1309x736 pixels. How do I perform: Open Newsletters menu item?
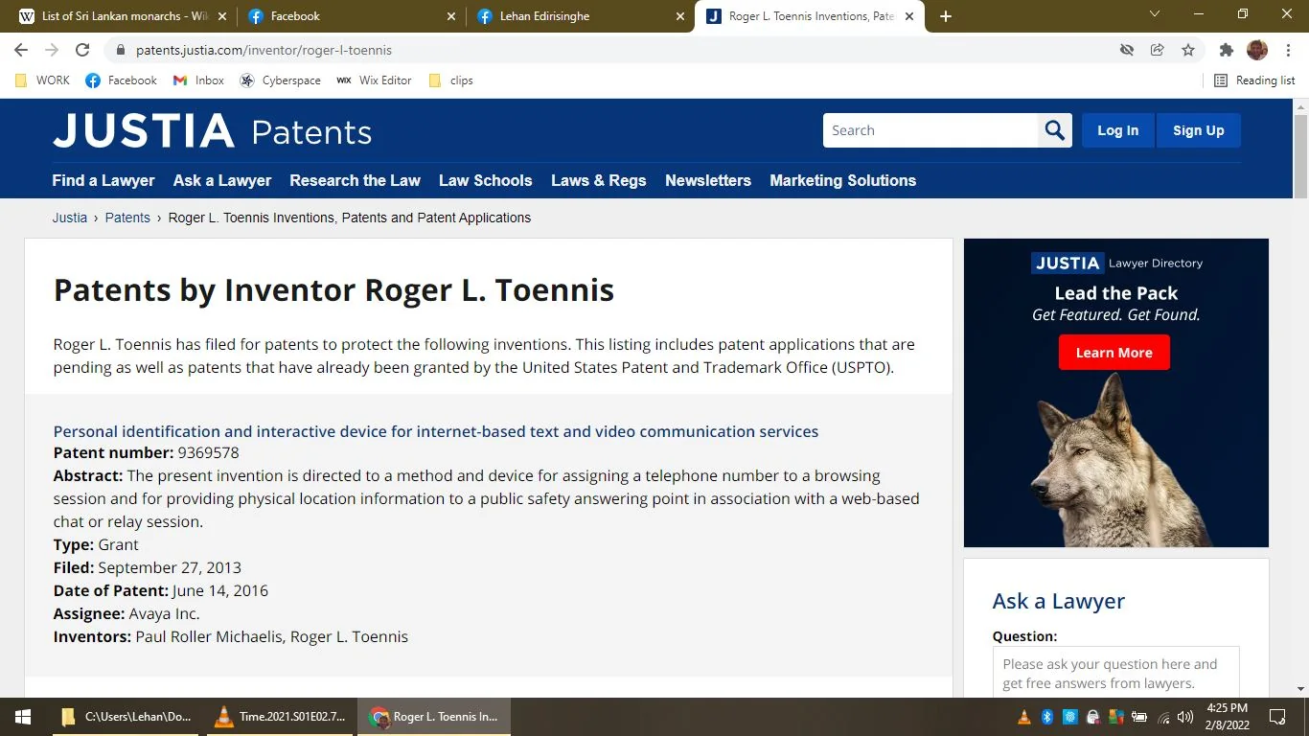[708, 180]
